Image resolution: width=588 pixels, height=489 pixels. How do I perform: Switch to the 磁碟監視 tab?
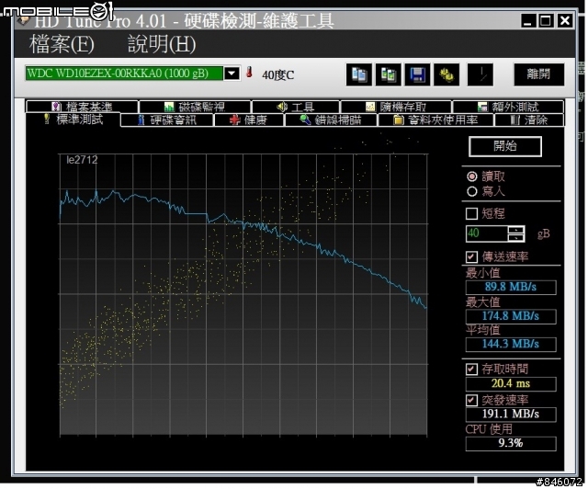point(195,107)
